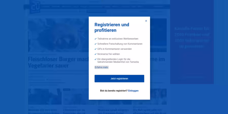
Task: Click the Karaoke-Party advertisement text
Action: (x=192, y=37)
